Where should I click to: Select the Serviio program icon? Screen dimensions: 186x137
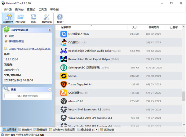[x=64, y=76]
